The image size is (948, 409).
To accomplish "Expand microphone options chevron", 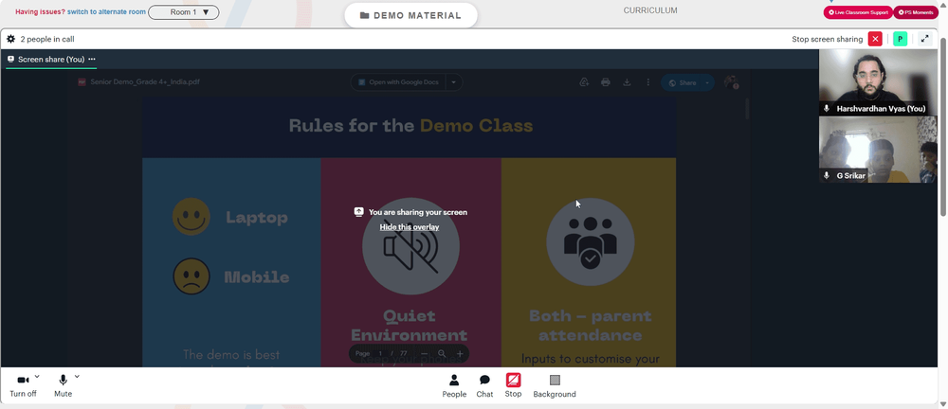I will click(77, 377).
